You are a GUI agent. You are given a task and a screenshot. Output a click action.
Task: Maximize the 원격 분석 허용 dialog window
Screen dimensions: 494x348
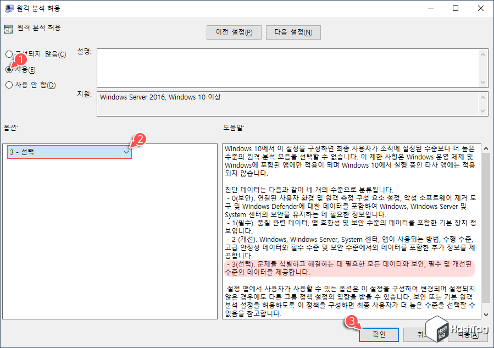point(455,8)
